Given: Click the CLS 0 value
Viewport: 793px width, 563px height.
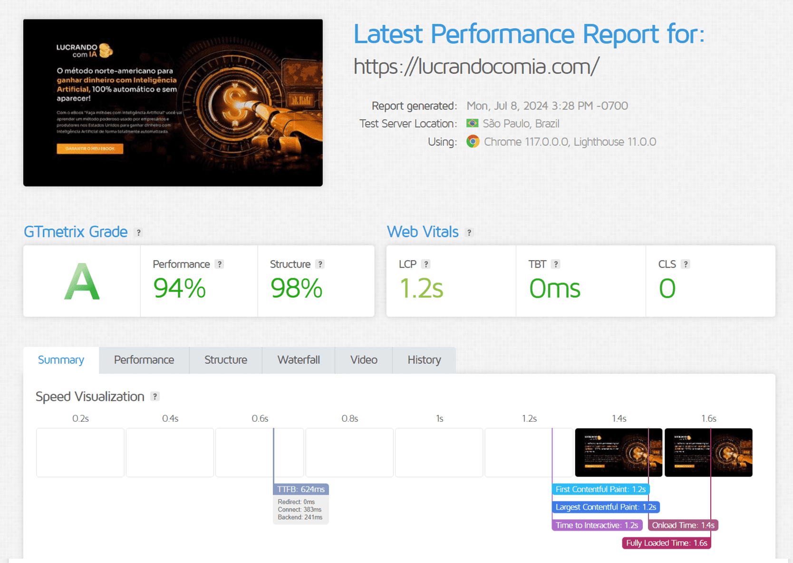Looking at the screenshot, I should click(x=667, y=288).
